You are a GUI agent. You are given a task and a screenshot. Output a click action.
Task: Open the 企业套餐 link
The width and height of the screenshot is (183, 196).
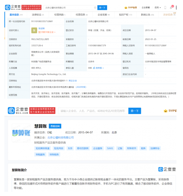(x=146, y=7)
